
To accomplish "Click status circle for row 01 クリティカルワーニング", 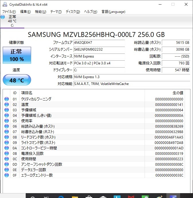I will tap(7, 99).
